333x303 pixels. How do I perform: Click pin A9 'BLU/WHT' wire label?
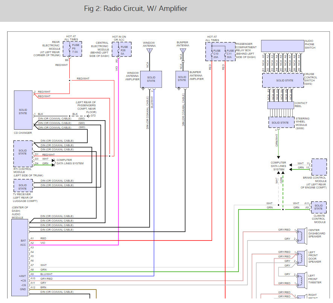pos(46,274)
